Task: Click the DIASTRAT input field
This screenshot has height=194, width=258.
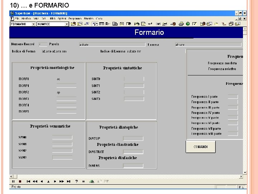Action: pos(133,152)
